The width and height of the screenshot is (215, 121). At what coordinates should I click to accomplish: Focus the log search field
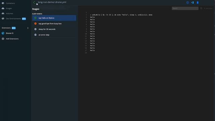[x=185, y=8]
